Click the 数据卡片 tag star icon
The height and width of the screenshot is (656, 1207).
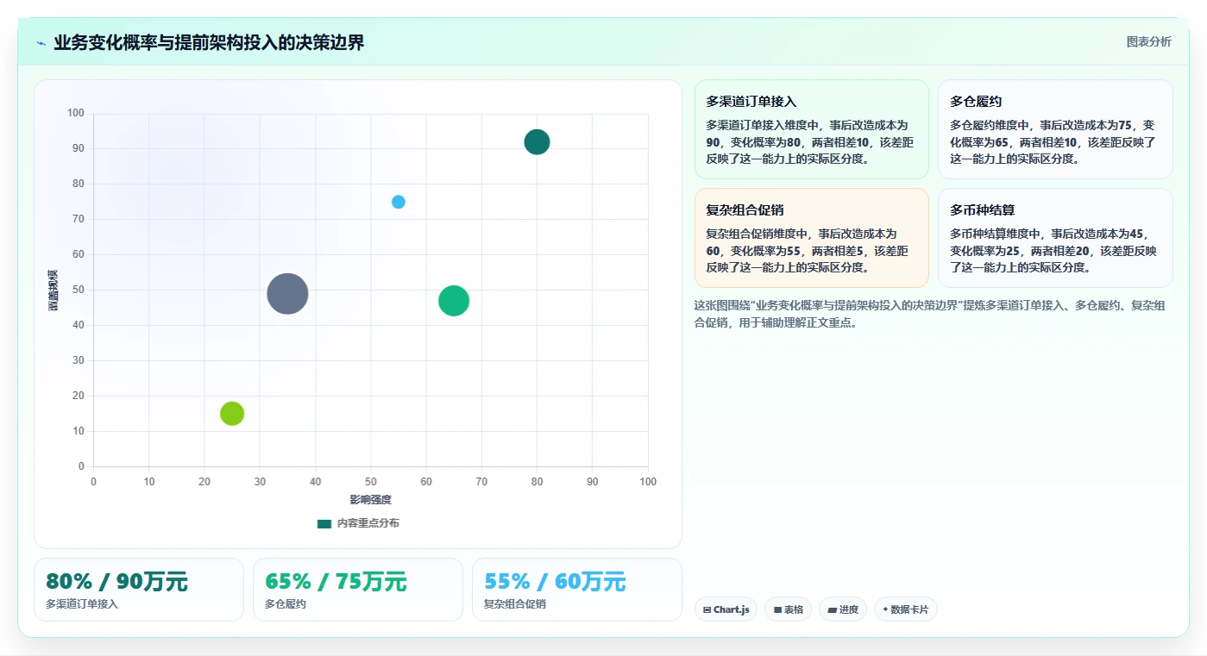[885, 609]
